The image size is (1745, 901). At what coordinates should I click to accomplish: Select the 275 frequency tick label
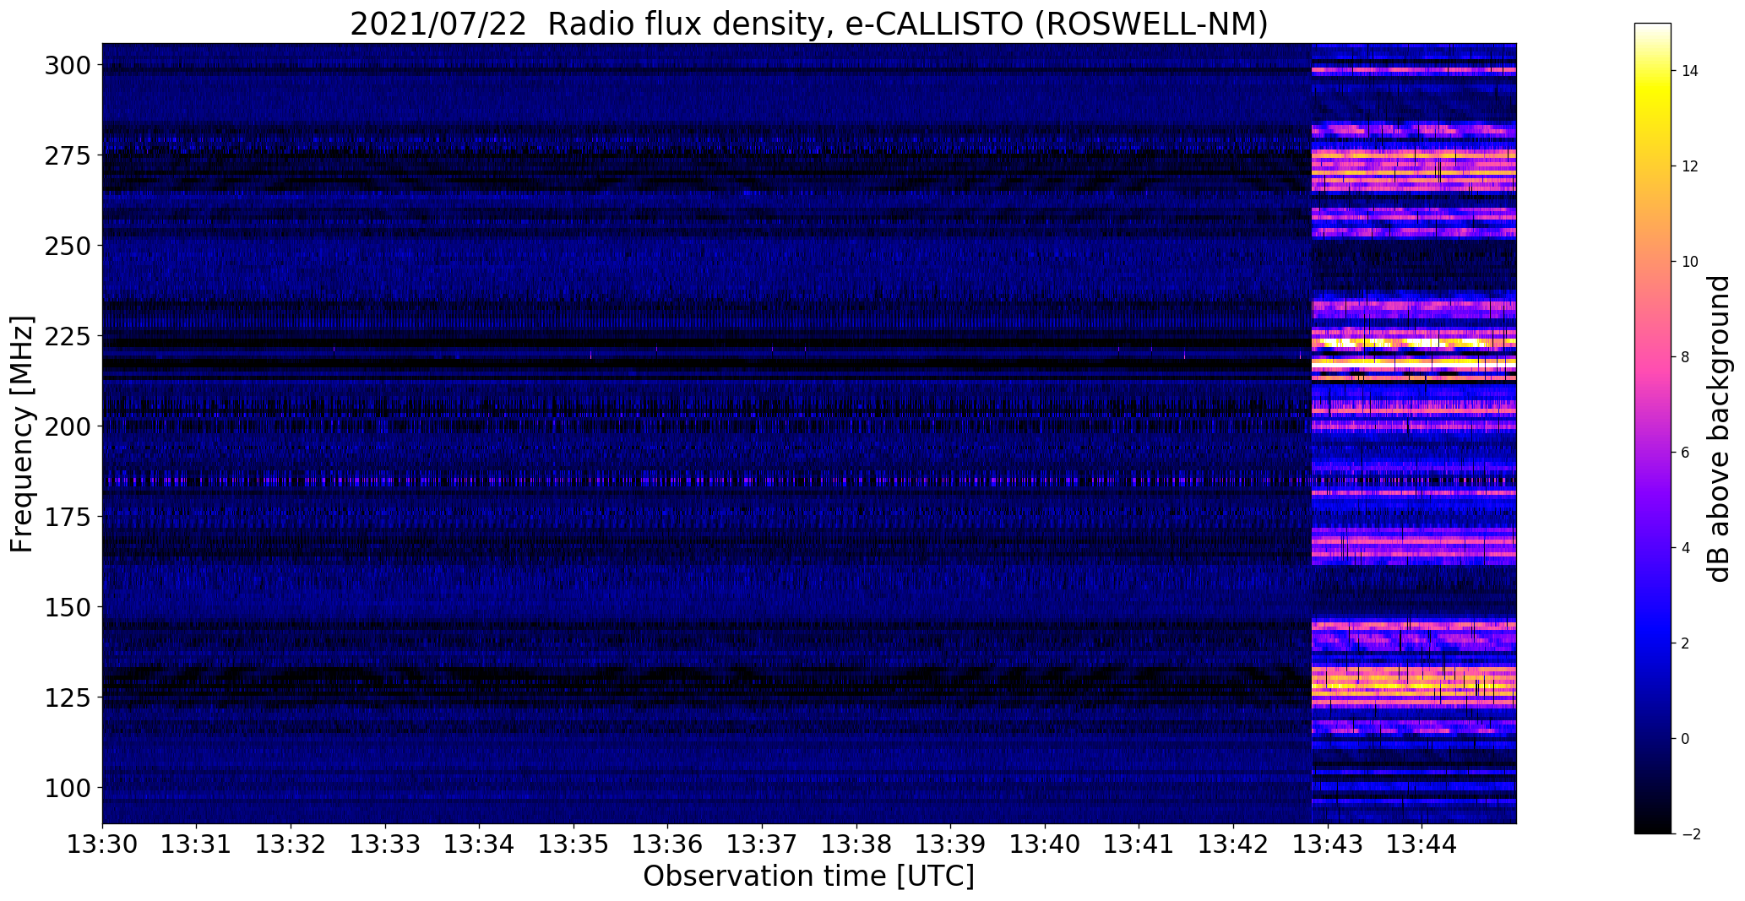coord(68,155)
